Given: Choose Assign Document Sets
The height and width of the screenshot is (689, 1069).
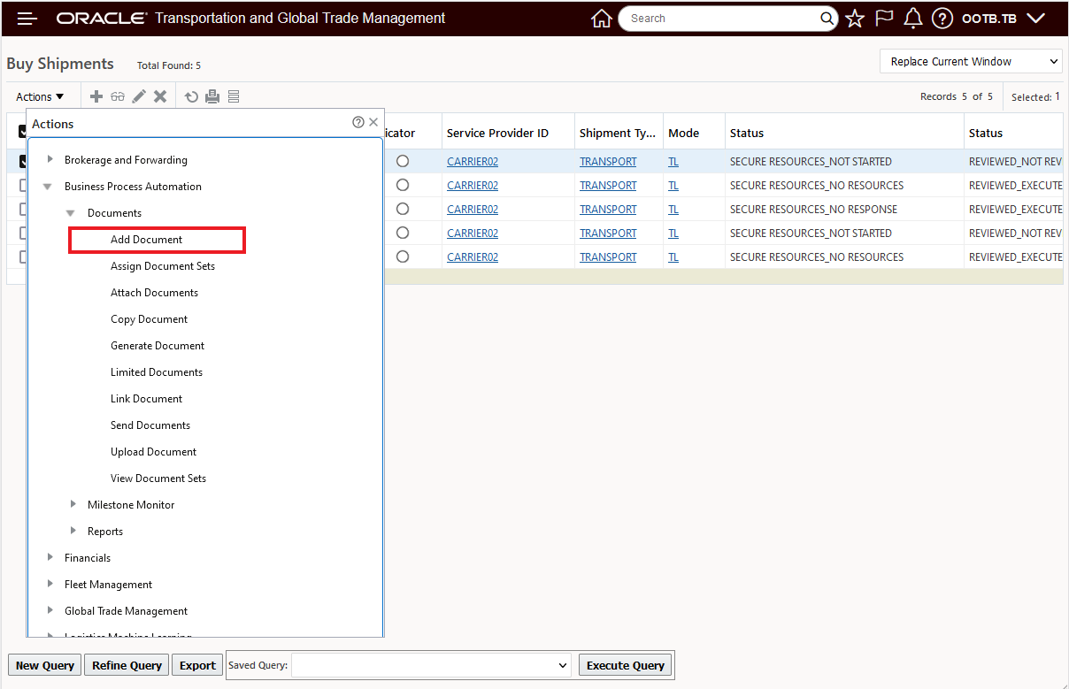Looking at the screenshot, I should coord(163,266).
